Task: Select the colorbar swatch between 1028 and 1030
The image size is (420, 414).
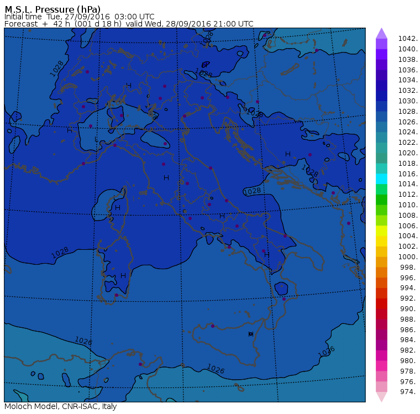Action: pos(381,106)
